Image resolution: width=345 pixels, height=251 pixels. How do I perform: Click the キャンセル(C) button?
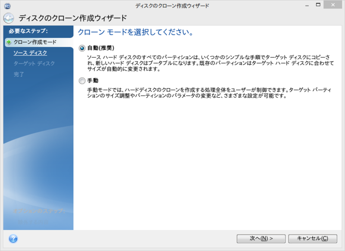coord(313,239)
